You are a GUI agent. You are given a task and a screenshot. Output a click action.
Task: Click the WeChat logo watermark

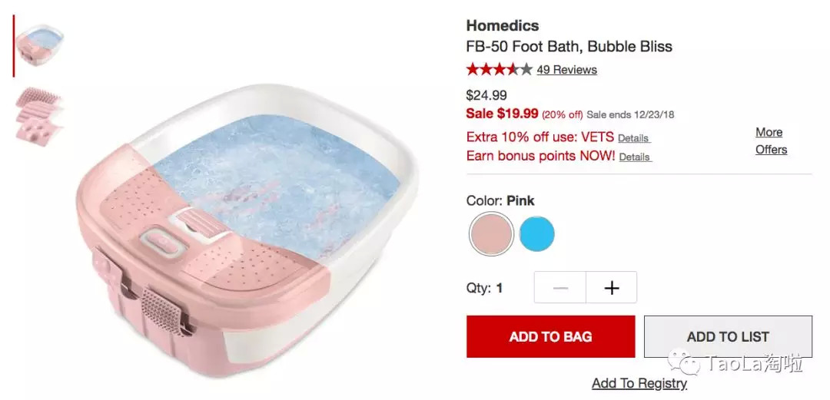point(683,362)
